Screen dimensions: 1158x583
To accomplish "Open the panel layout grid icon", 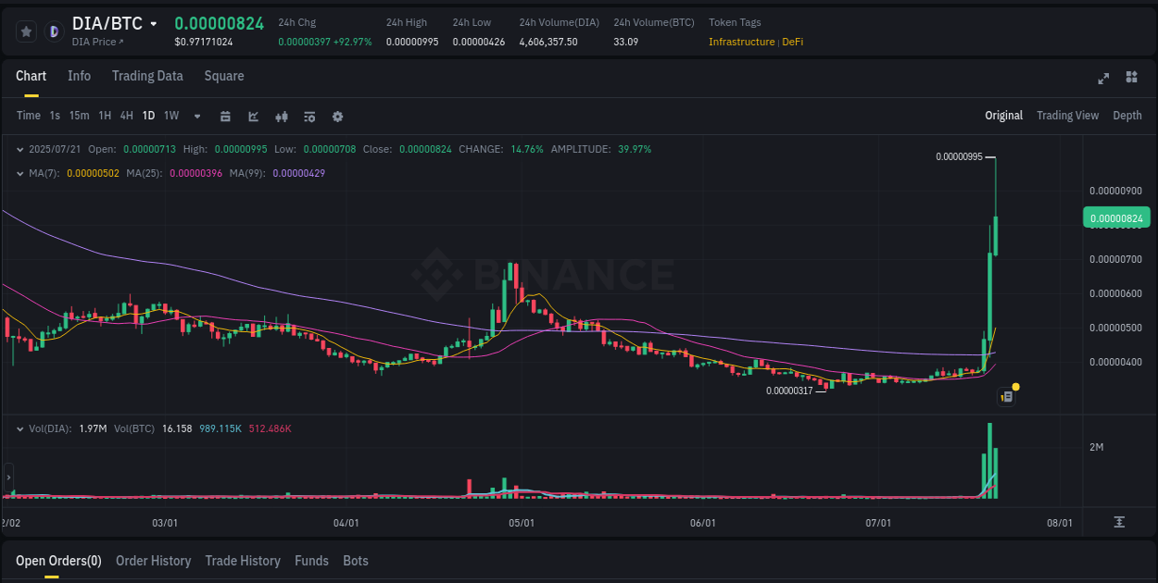I will [1131, 79].
